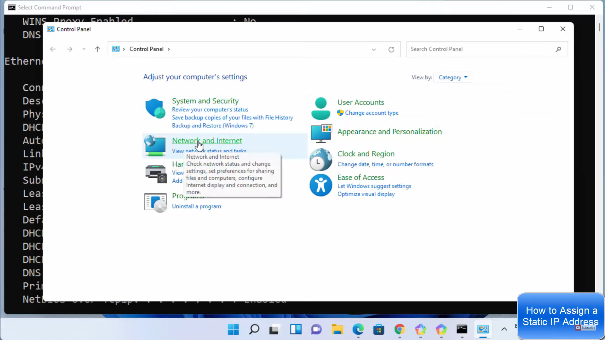605x340 pixels.
Task: Click the User Accounts person icon
Action: (x=320, y=109)
